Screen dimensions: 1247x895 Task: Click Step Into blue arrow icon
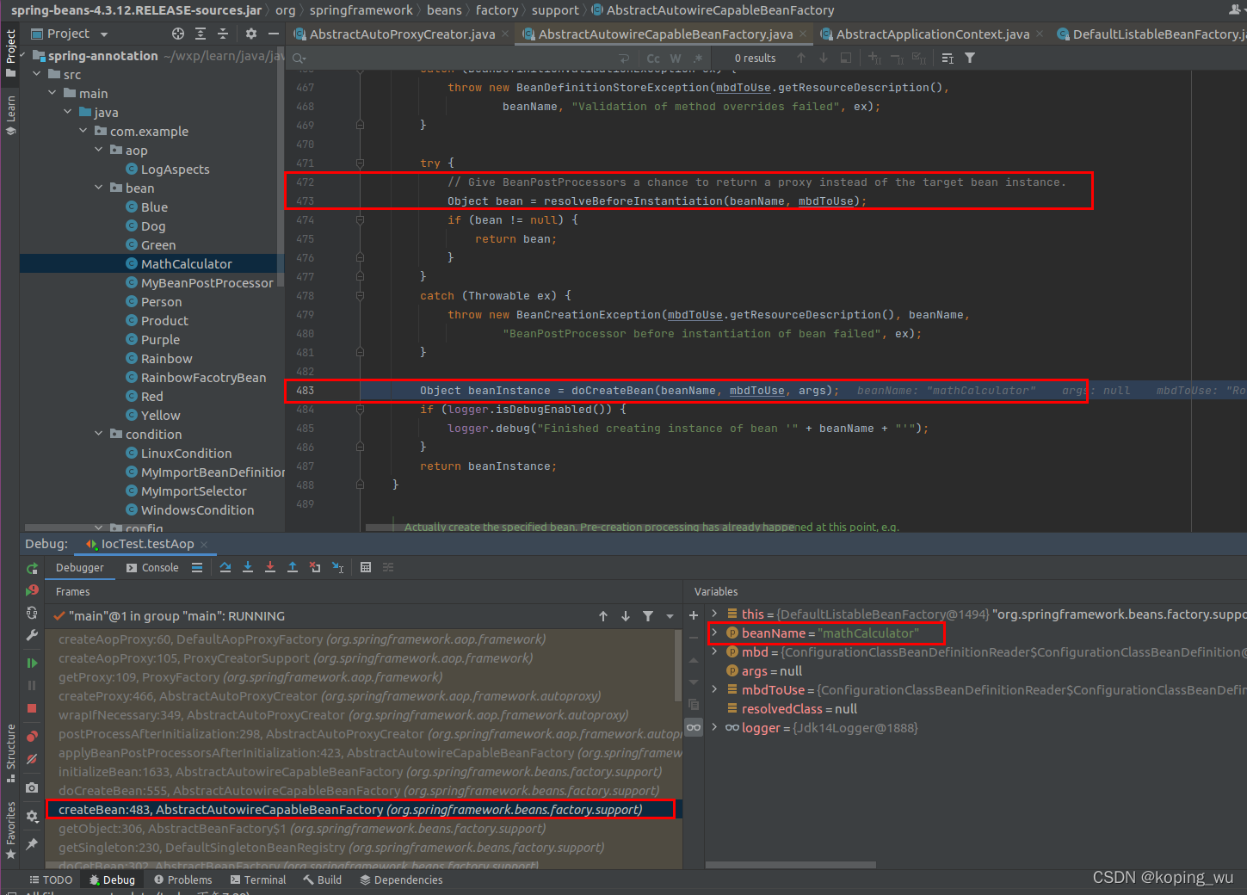coord(248,567)
